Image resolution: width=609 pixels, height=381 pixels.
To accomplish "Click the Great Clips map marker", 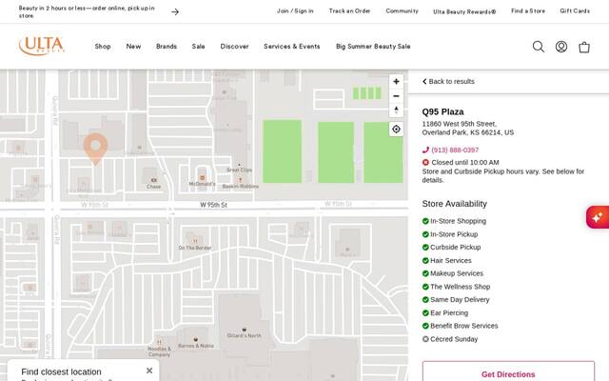I will (239, 165).
